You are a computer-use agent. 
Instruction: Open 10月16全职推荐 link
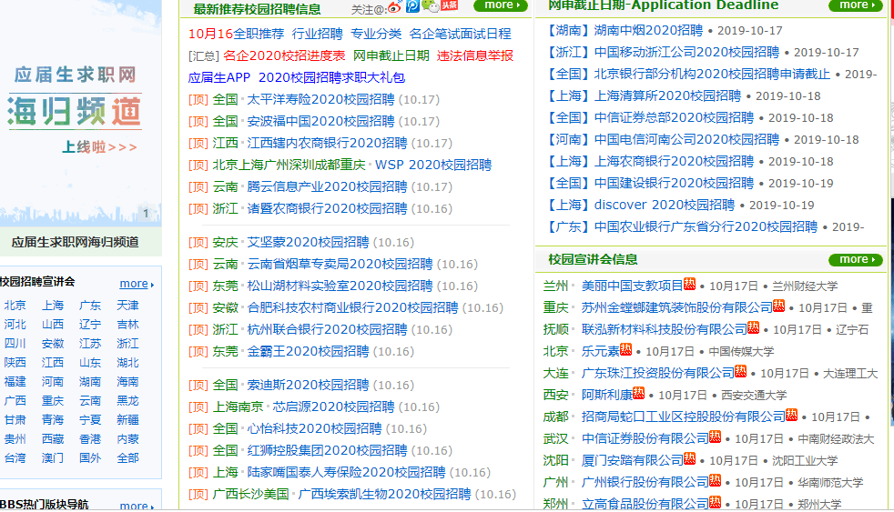coord(236,35)
